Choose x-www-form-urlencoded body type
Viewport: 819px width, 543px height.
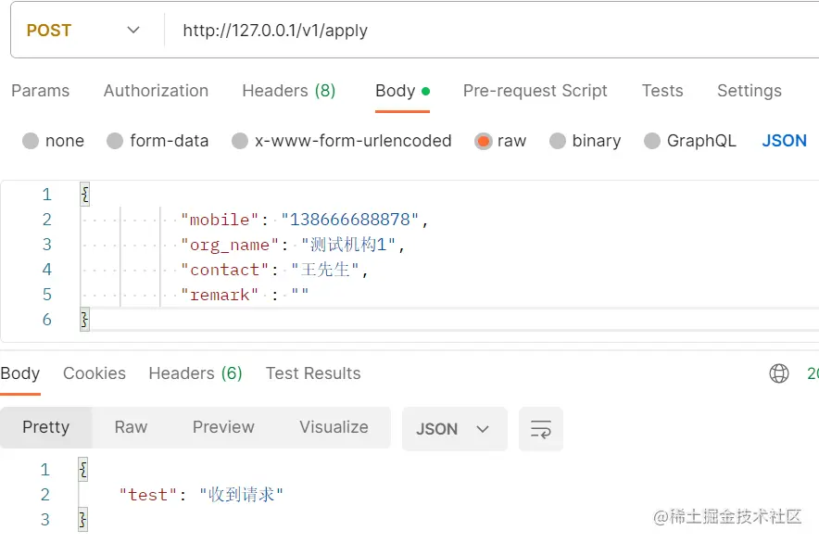click(342, 141)
